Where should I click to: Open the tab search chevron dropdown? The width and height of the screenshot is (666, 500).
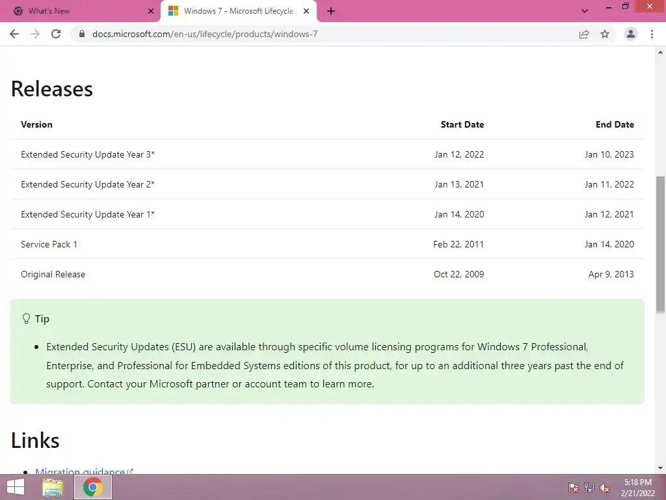pyautogui.click(x=585, y=11)
